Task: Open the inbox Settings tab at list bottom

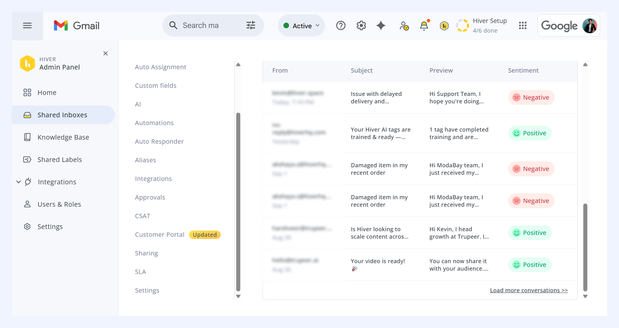Action: coord(147,290)
